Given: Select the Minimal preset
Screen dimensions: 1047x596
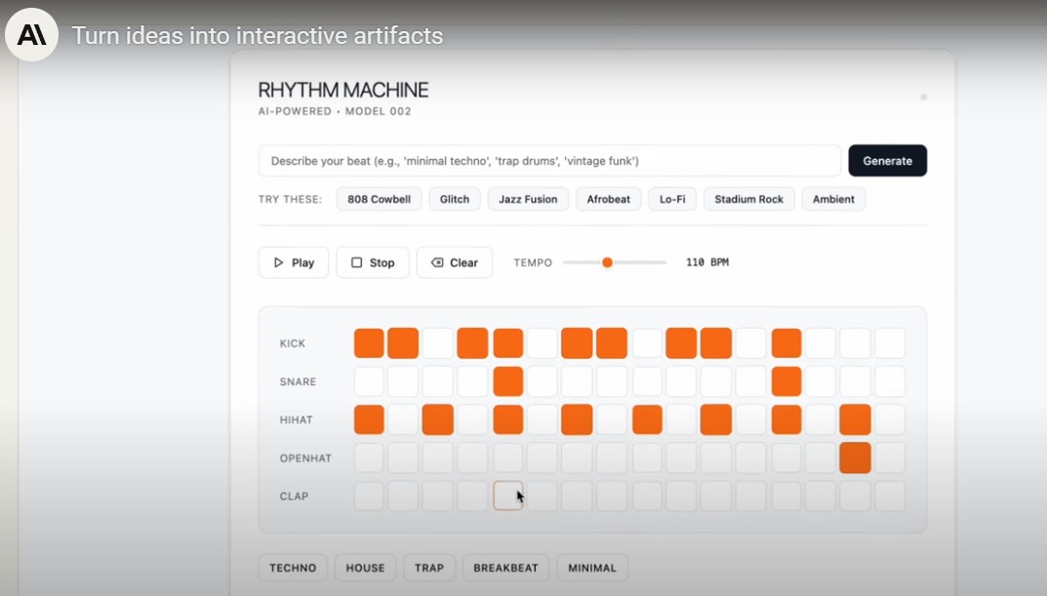Looking at the screenshot, I should pos(592,568).
